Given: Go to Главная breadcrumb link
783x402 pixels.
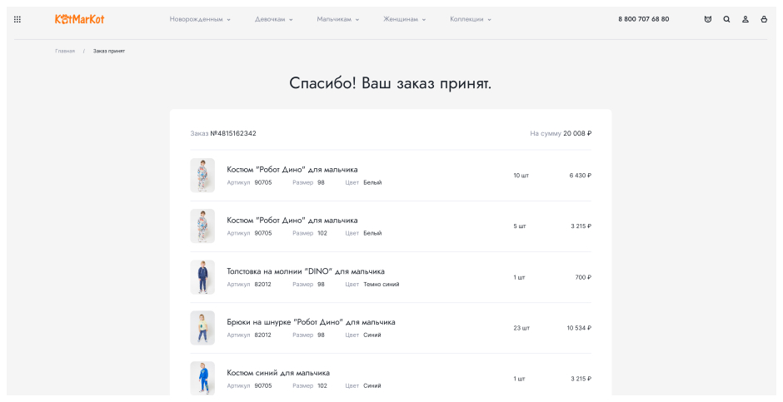Looking at the screenshot, I should (65, 52).
